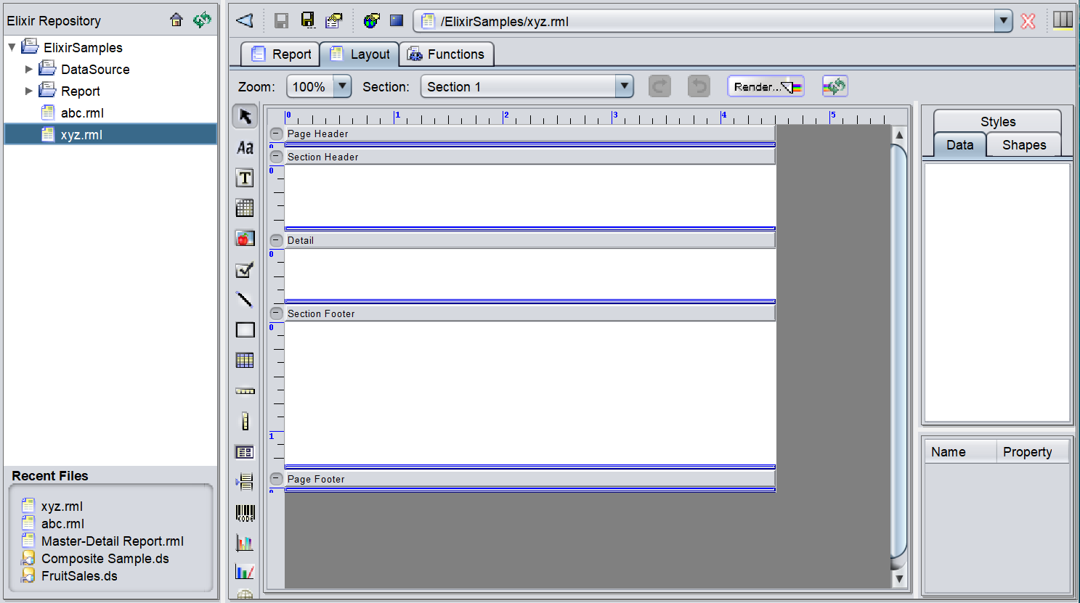
Task: Expand the DataSource folder in tree
Action: click(x=29, y=70)
